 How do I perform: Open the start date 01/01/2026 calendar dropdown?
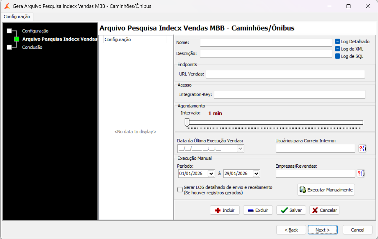pyautogui.click(x=211, y=174)
